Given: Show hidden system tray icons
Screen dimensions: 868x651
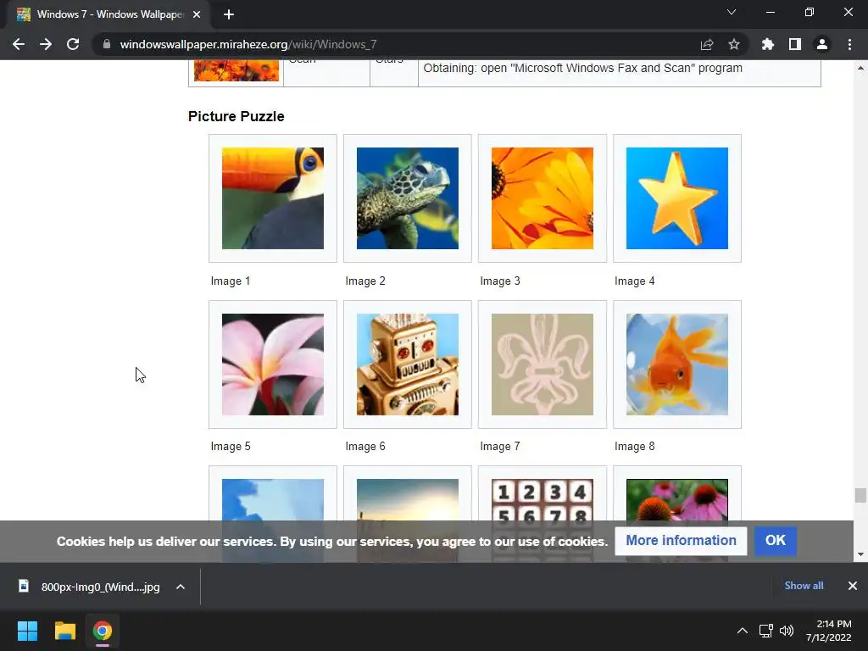Looking at the screenshot, I should point(743,631).
